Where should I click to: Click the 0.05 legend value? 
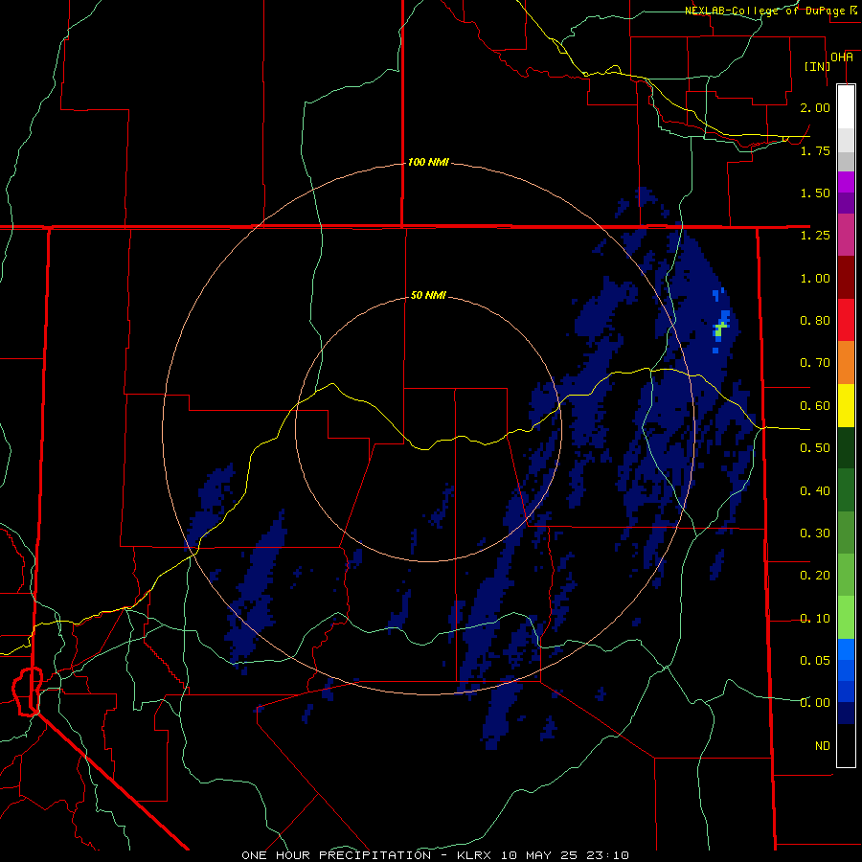click(x=815, y=661)
